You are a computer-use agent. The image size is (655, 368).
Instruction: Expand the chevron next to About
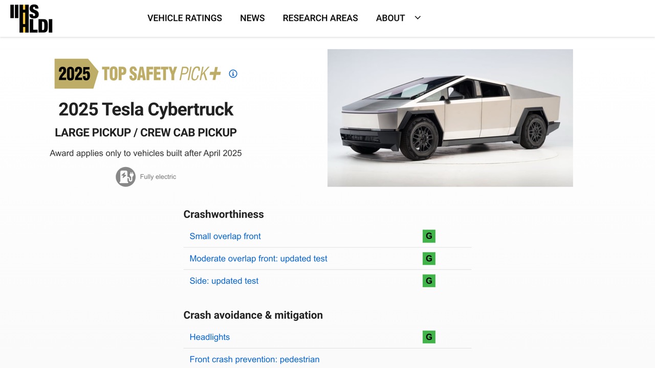tap(418, 18)
